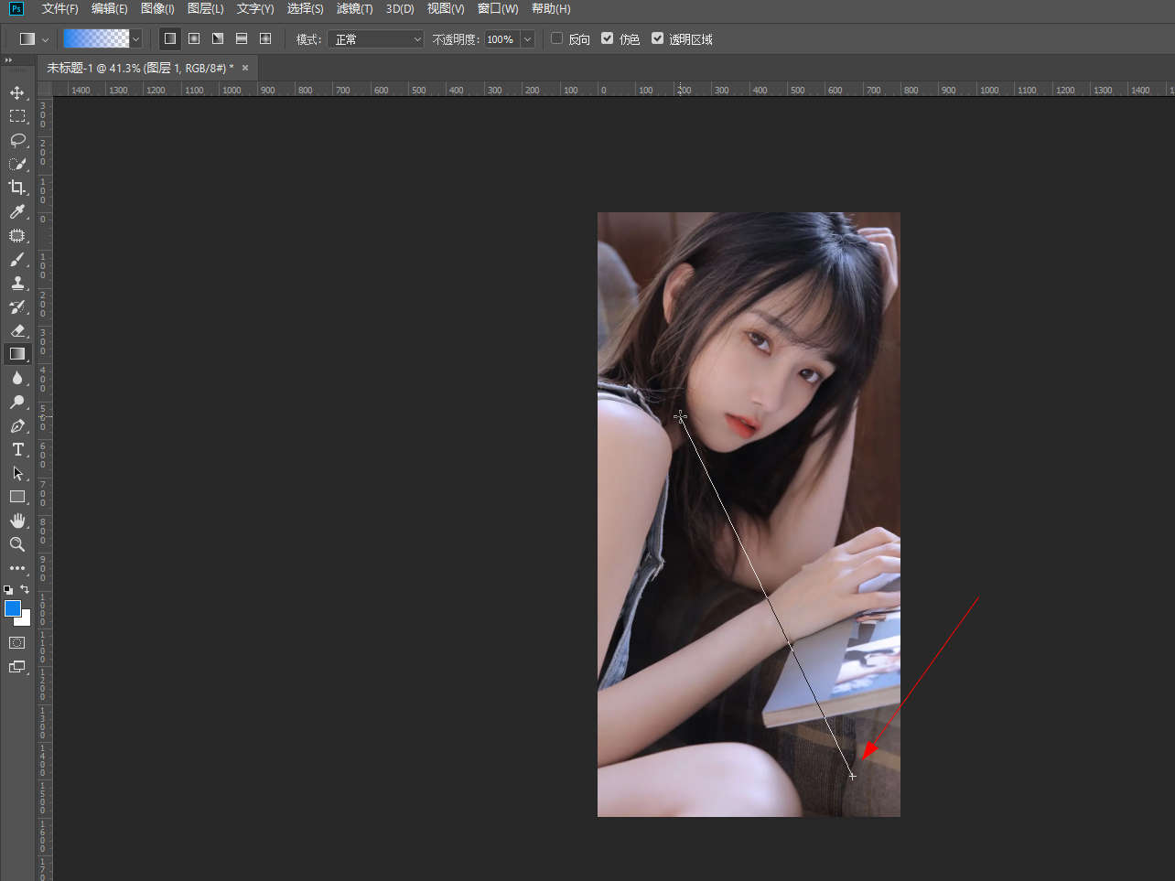
Task: Click the blue foreground color swatch
Action: 12,608
